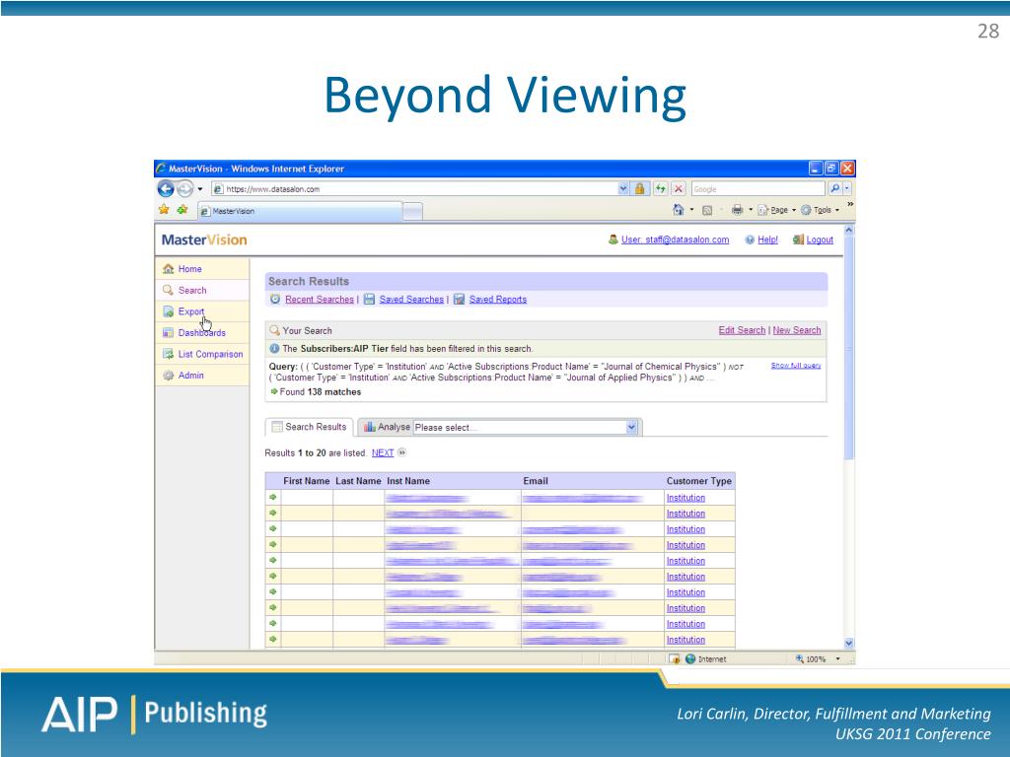The image size is (1010, 757).
Task: Open the Help! link
Action: point(767,240)
